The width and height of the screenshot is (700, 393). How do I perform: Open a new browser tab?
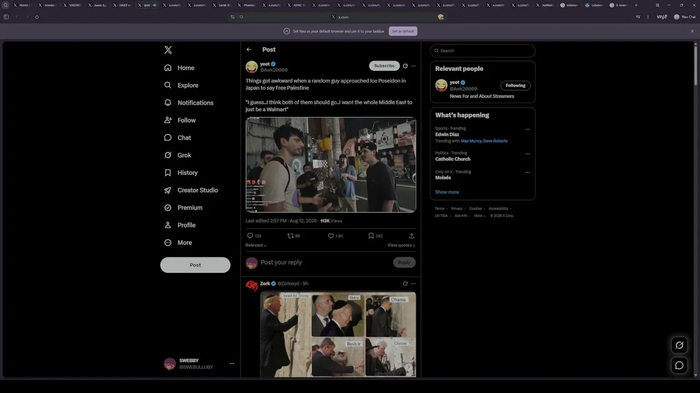[636, 5]
